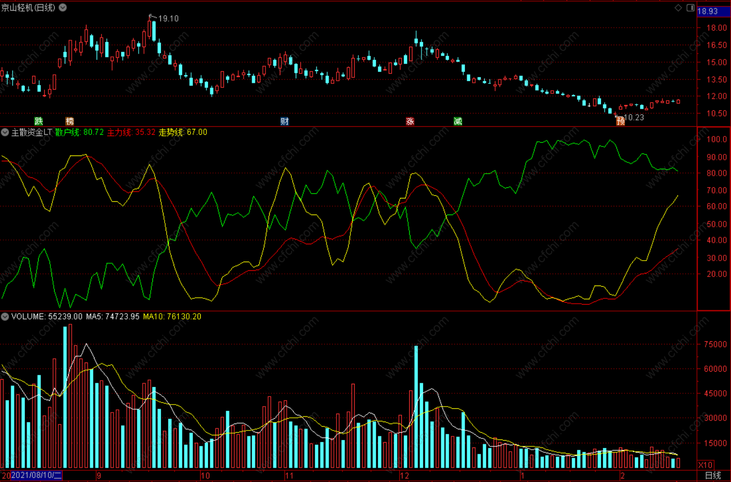This screenshot has width=731, height=482.
Task: Click the month 9 label on timeline
Action: click(99, 476)
